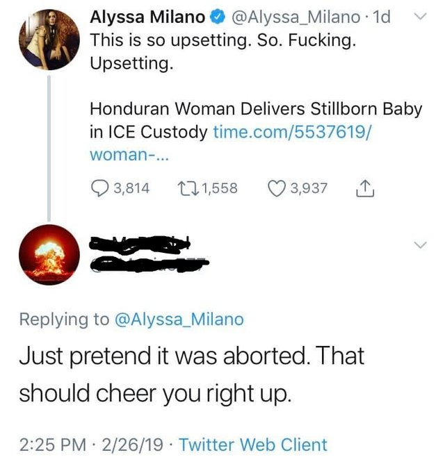Click the 1d timestamp on the top tweet

(x=382, y=18)
